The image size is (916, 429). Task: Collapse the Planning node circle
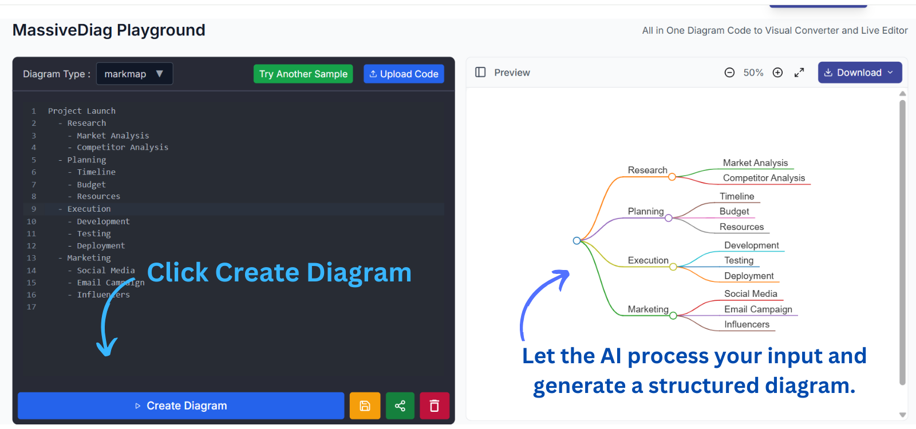tap(669, 218)
